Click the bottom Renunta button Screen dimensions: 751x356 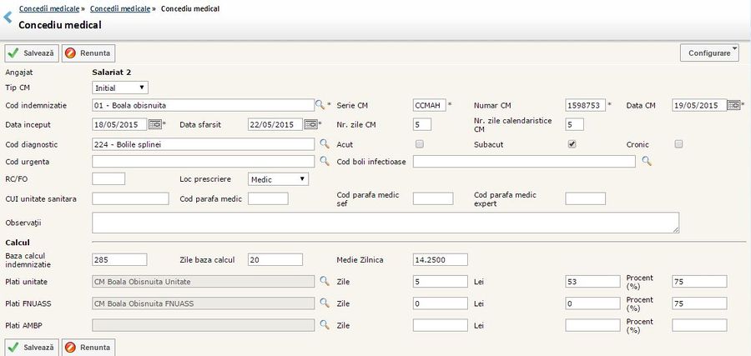88,347
